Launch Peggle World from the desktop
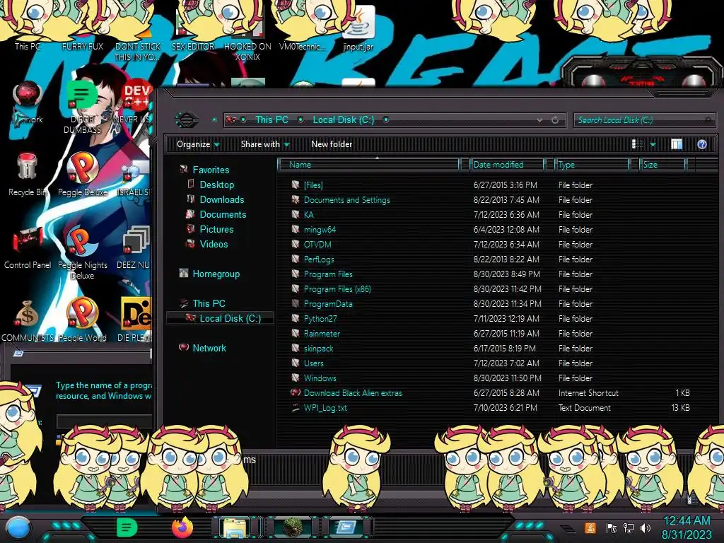 tap(82, 321)
